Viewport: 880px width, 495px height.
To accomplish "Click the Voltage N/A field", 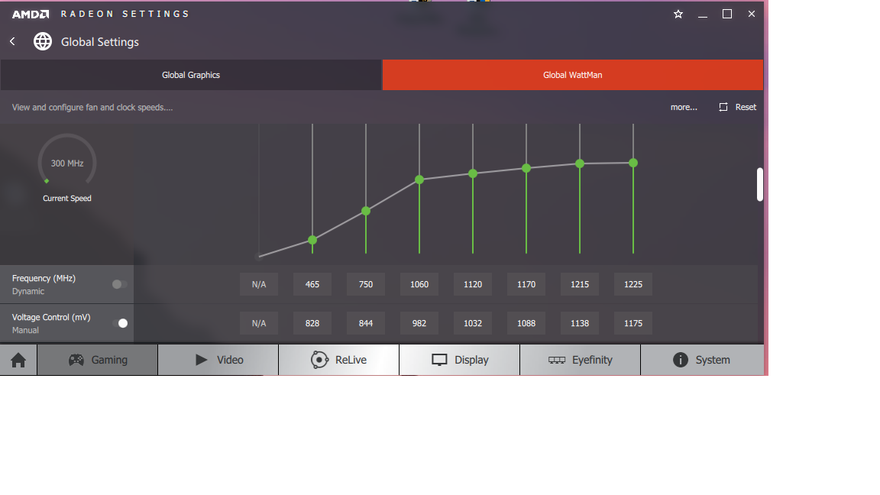I will (259, 323).
